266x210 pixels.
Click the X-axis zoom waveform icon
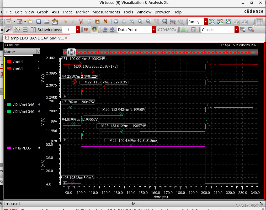[173, 21]
